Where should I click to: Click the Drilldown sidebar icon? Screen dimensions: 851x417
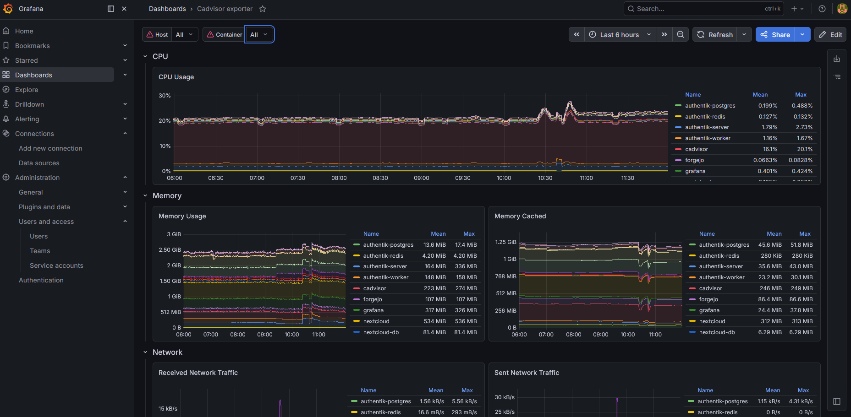(x=6, y=104)
